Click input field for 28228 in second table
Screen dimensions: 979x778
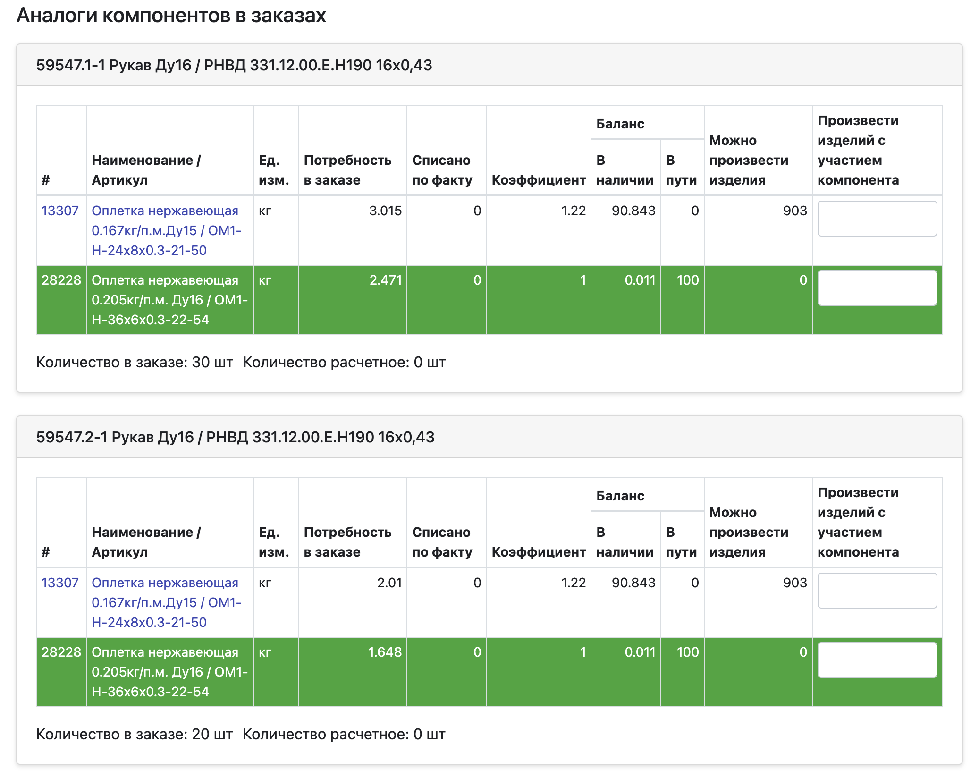coord(877,660)
